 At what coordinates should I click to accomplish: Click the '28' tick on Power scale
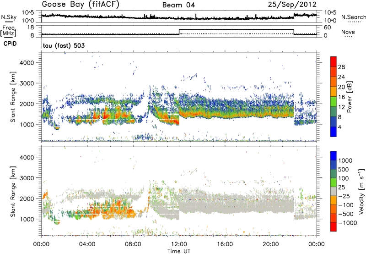tap(341, 67)
